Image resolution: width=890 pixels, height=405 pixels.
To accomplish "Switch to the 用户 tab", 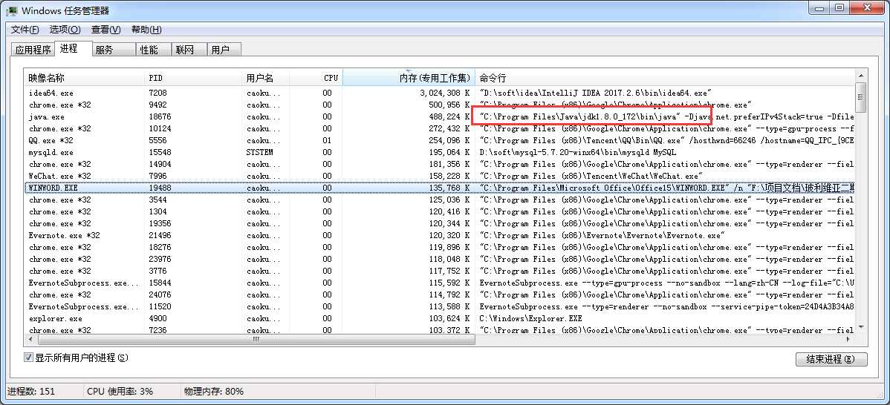I will 224,50.
